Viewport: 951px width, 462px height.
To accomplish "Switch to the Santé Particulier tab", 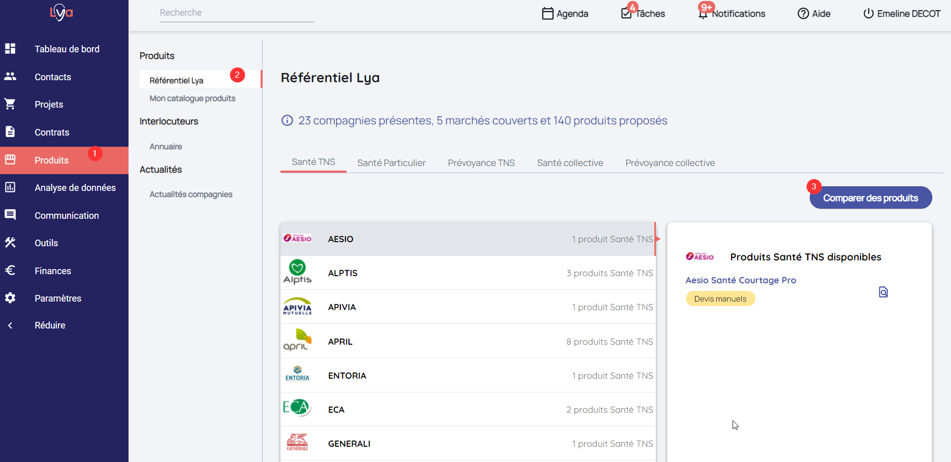I will [x=391, y=163].
